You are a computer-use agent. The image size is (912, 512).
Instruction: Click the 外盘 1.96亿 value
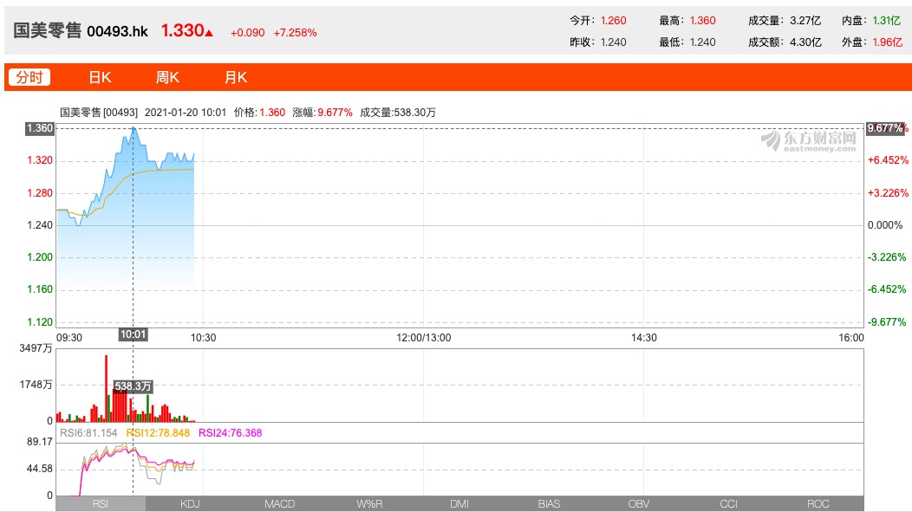pos(872,42)
